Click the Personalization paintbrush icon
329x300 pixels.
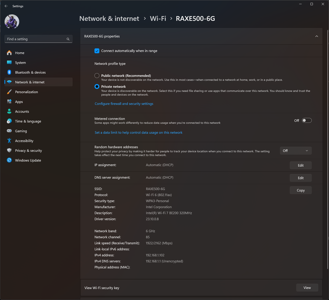9,92
